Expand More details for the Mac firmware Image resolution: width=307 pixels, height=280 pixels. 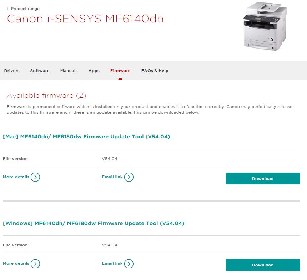click(16, 177)
